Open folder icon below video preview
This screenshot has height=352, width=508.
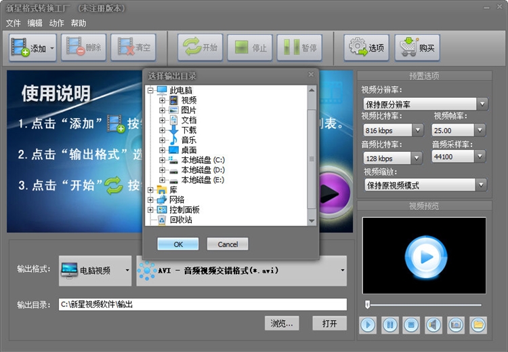tap(478, 325)
